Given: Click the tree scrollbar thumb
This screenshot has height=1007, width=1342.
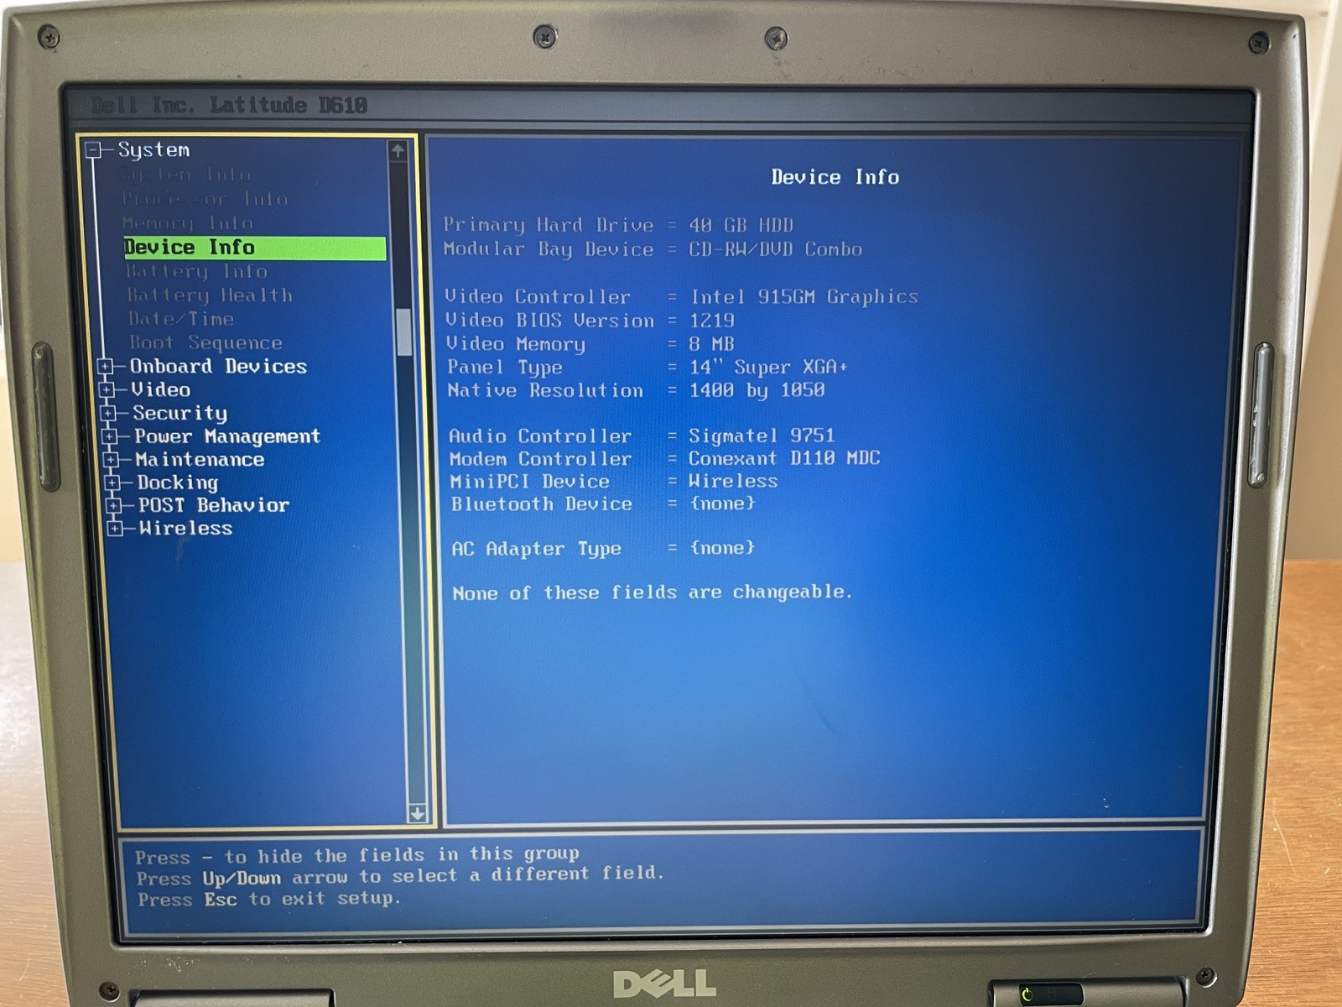Looking at the screenshot, I should pyautogui.click(x=404, y=332).
